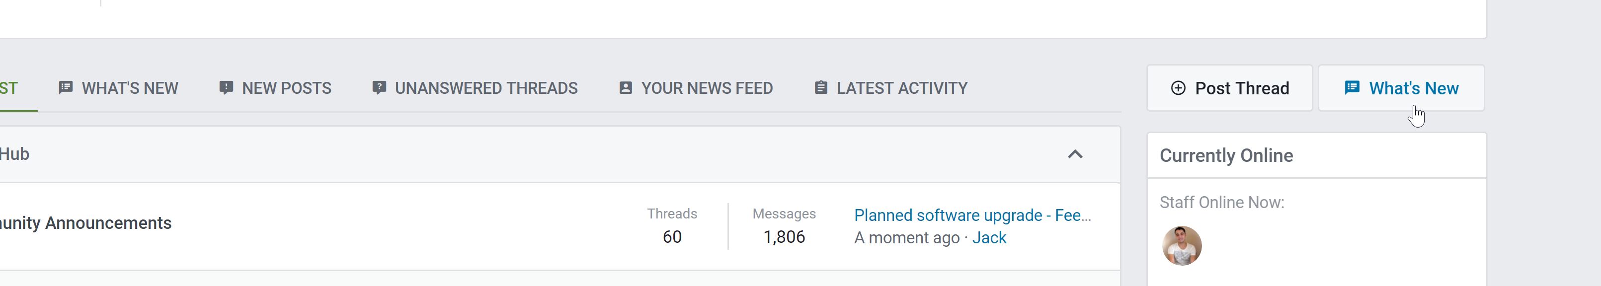
Task: Open Jack's profile link
Action: click(x=989, y=238)
